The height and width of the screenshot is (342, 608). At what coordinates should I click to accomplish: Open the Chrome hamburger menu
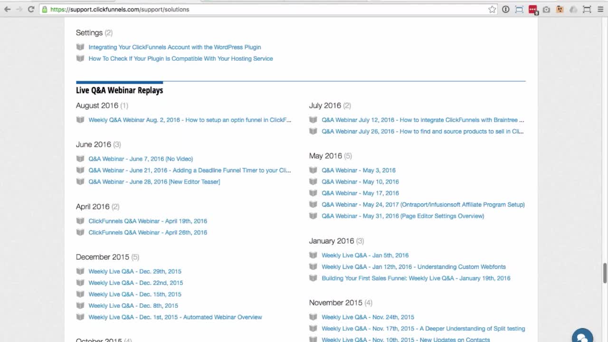[600, 9]
